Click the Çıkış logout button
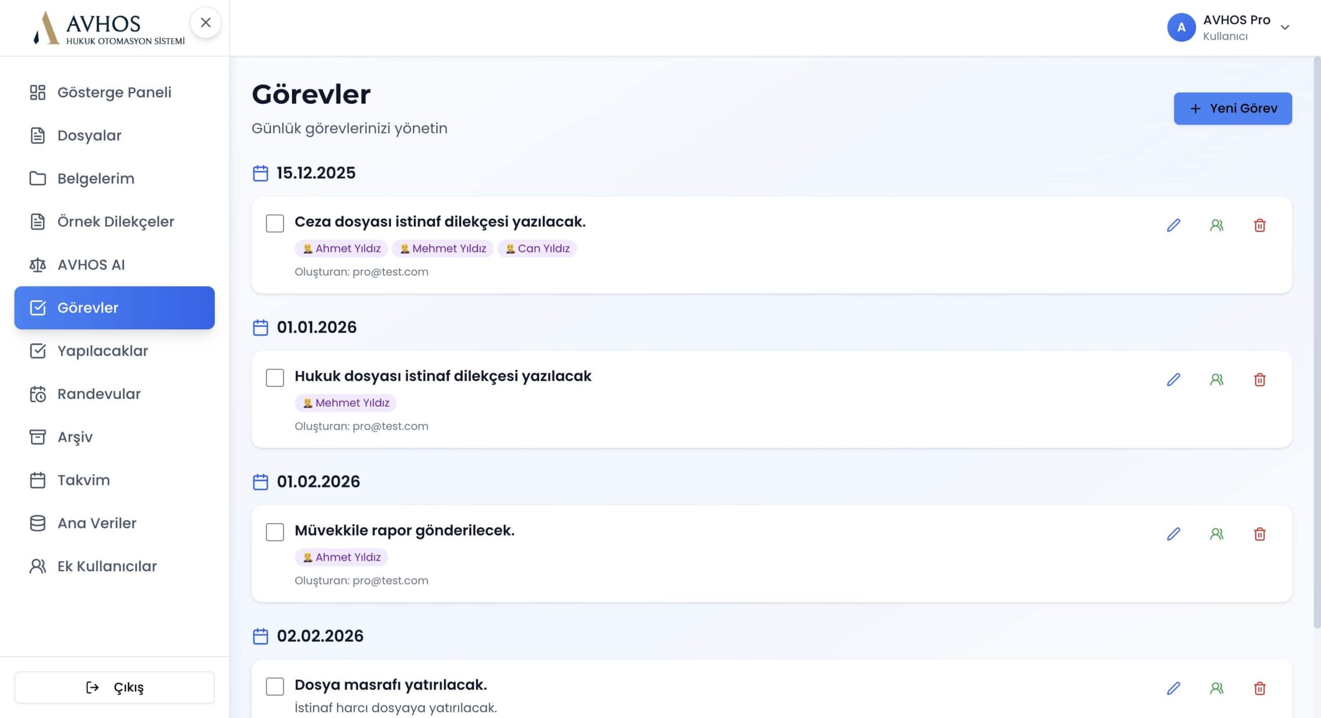The width and height of the screenshot is (1321, 718). click(115, 687)
